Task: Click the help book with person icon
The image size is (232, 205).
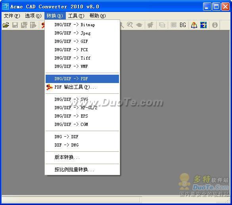Action: tap(194, 25)
